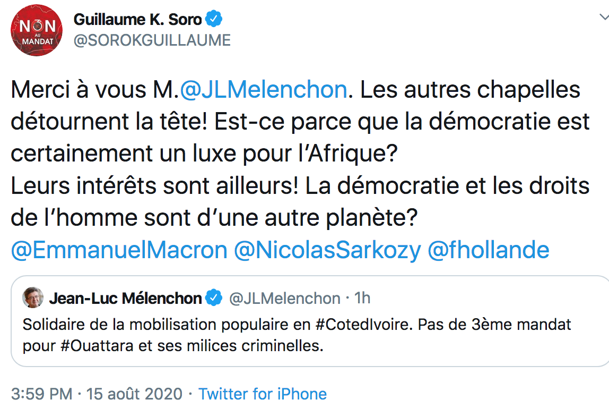609x408 pixels.
Task: Click the @SOROKGUILLAUME handle
Action: click(152, 40)
